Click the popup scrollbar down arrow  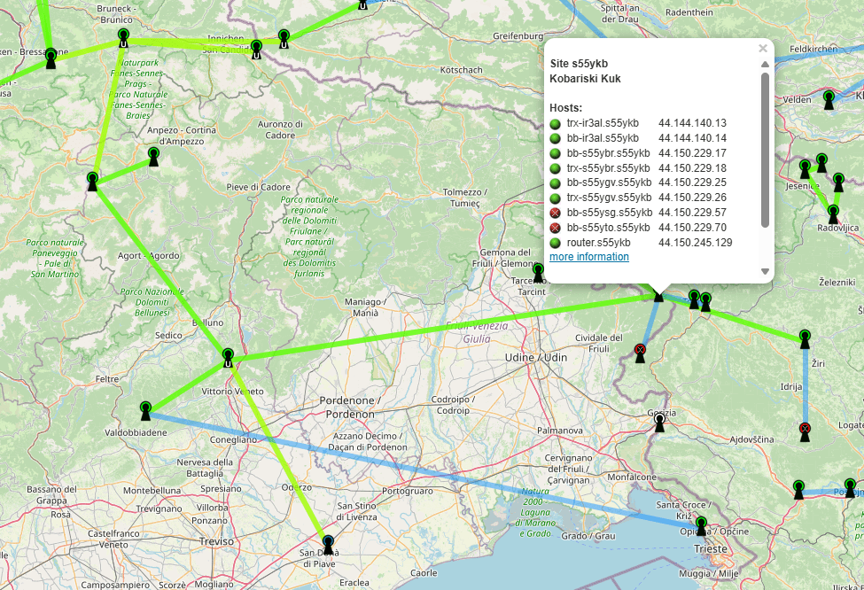tap(766, 271)
